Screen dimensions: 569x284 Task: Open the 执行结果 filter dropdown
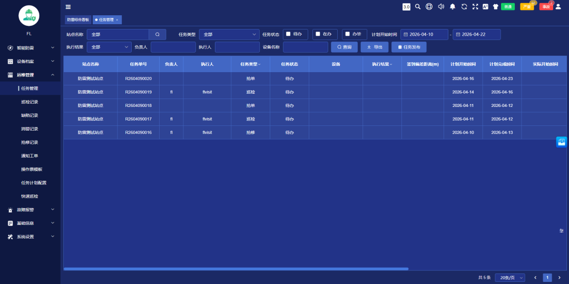coord(109,47)
